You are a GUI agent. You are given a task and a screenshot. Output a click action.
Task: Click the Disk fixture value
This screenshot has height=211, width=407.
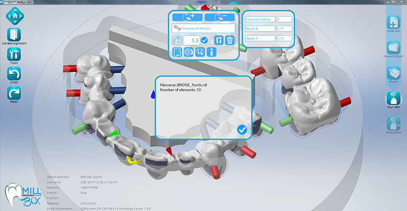[84, 193]
